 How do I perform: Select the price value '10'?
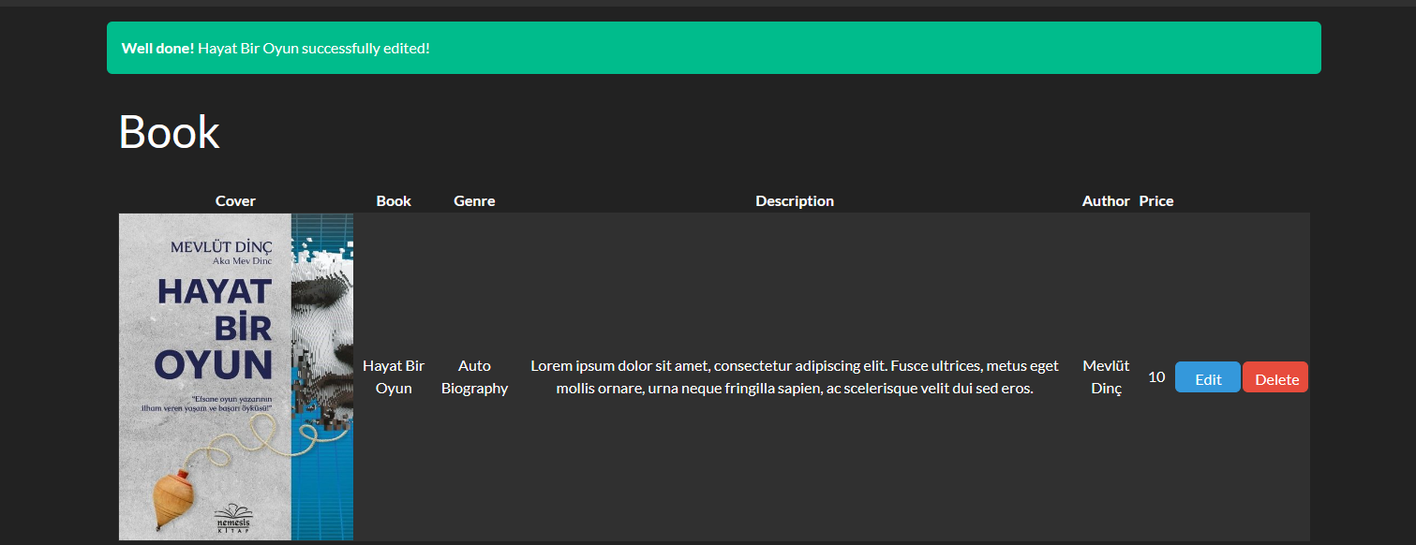tap(1155, 376)
